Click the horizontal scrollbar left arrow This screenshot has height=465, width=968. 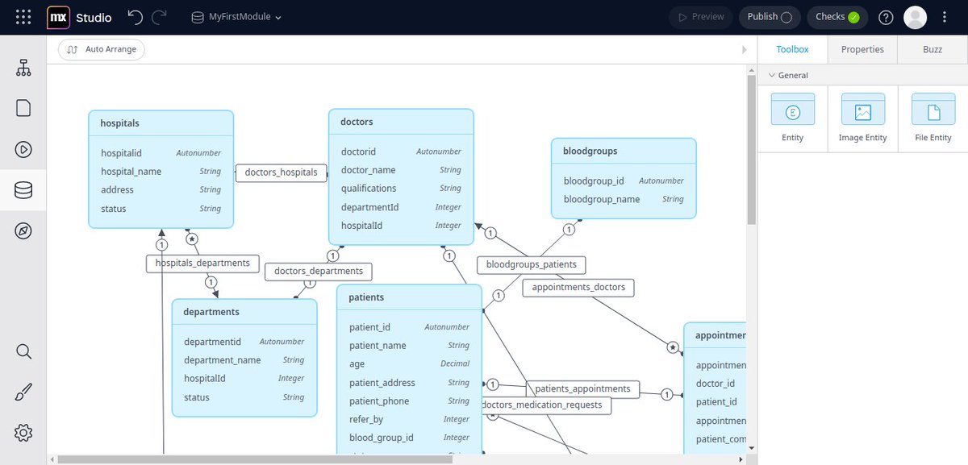click(52, 459)
